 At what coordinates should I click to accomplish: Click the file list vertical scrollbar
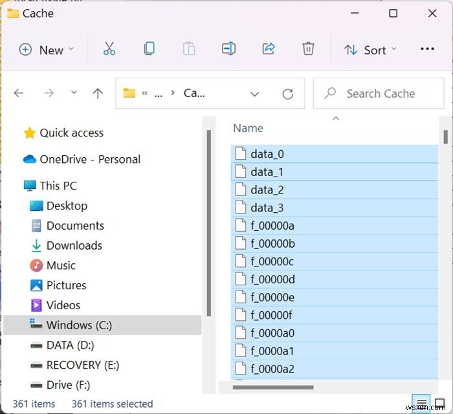tap(445, 137)
